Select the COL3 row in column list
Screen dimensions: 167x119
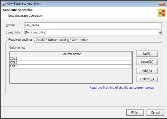(71, 66)
